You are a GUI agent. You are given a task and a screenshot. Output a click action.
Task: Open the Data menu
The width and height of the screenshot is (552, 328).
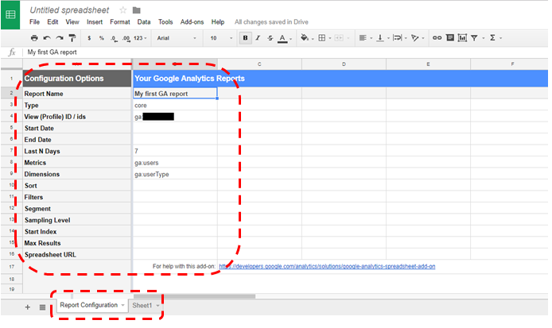144,21
